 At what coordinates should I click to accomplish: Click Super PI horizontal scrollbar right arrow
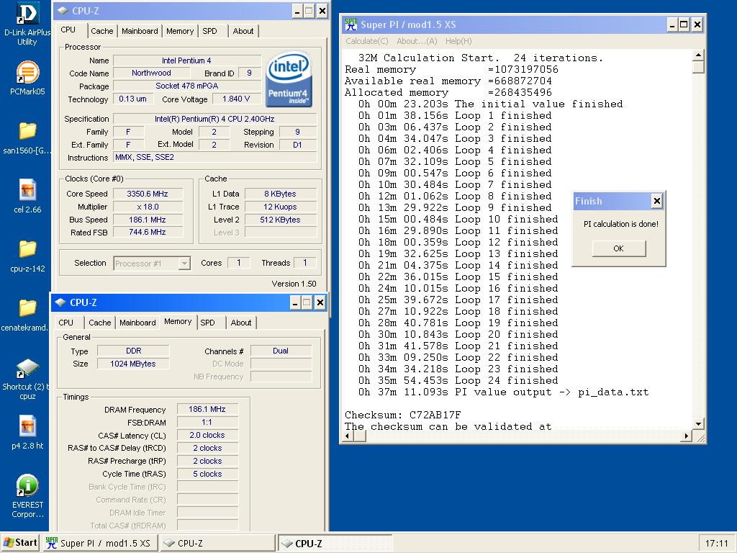pyautogui.click(x=686, y=436)
